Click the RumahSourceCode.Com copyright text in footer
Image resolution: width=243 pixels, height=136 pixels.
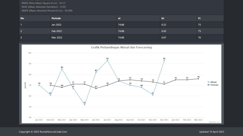43,132
